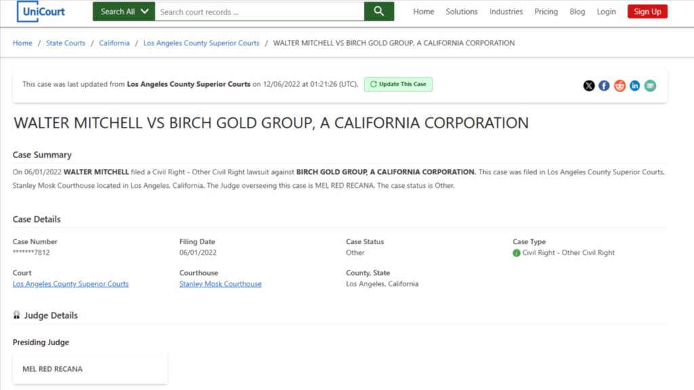Click the case title in breadcrumb trail
The image size is (694, 390).
(x=394, y=43)
